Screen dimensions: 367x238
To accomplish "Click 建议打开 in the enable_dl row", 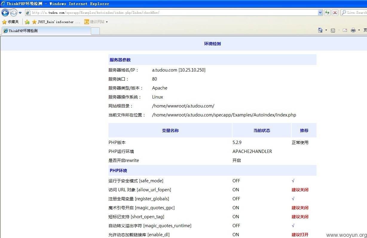I will (300, 235).
